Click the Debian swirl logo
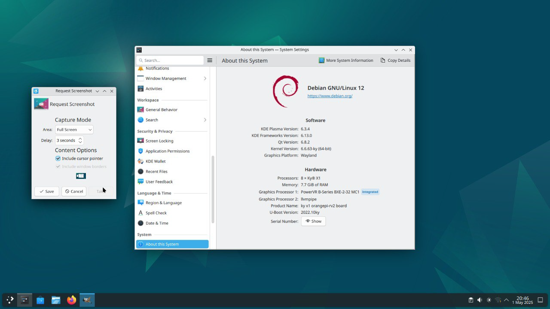 [x=286, y=91]
